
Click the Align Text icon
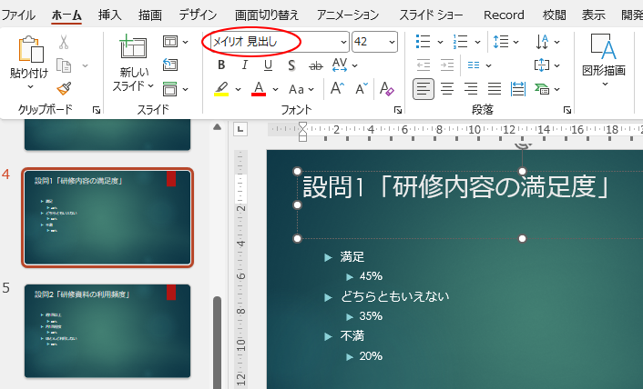542,65
